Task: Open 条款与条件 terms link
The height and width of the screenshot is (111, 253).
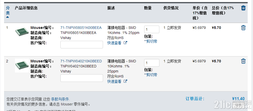Action: (60, 99)
